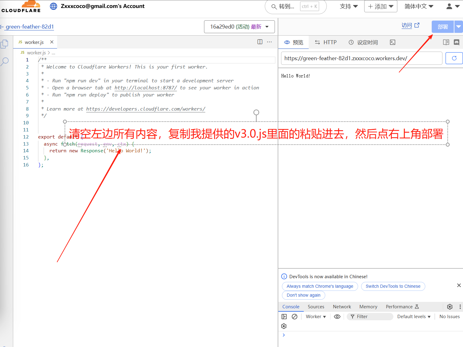Expand the arrow beside the 部署 button
This screenshot has height=347, width=463.
[458, 27]
